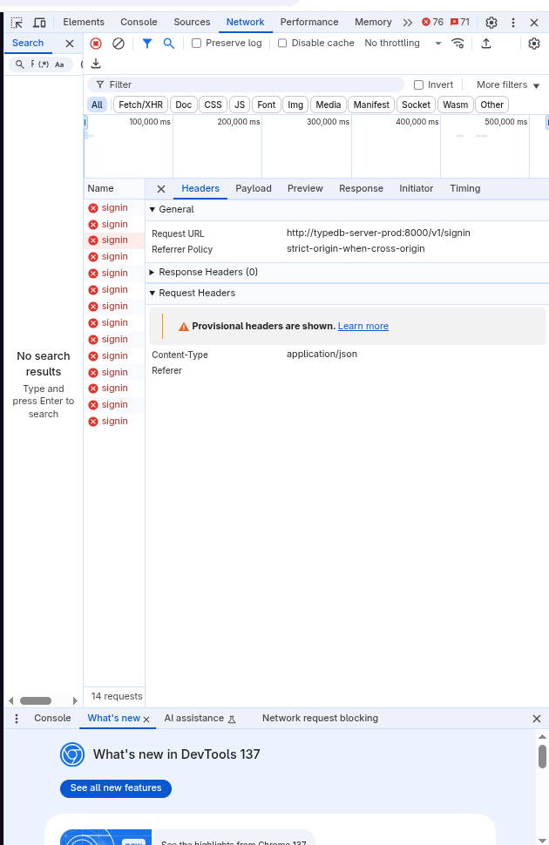Filter requests by Media type
This screenshot has width=549, height=845.
click(329, 105)
